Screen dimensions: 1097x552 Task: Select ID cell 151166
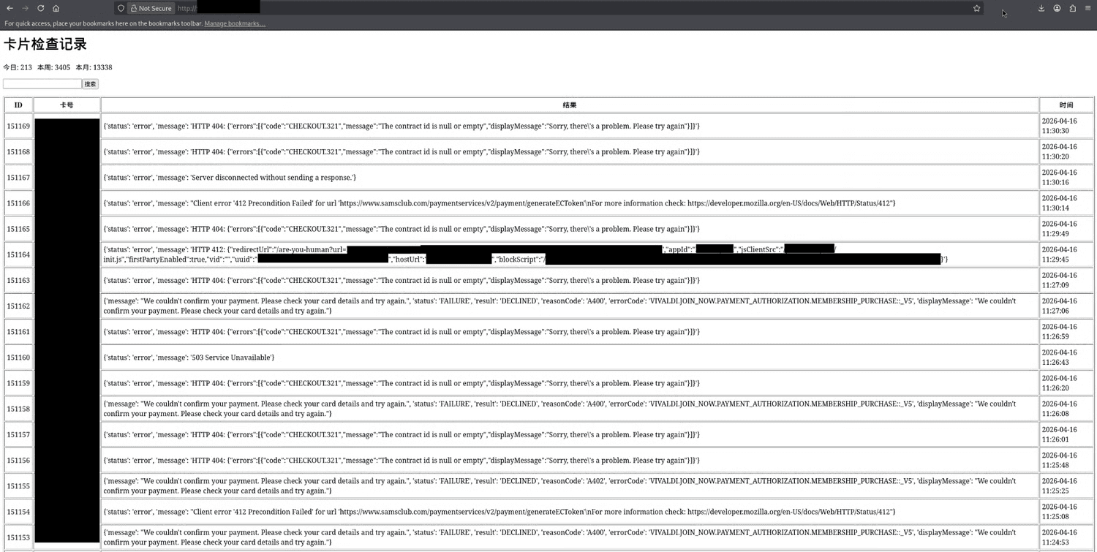(18, 203)
